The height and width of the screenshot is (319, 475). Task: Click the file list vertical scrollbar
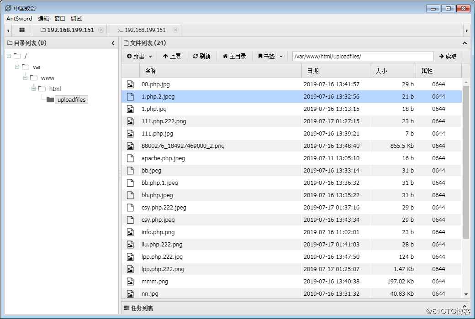click(x=466, y=162)
